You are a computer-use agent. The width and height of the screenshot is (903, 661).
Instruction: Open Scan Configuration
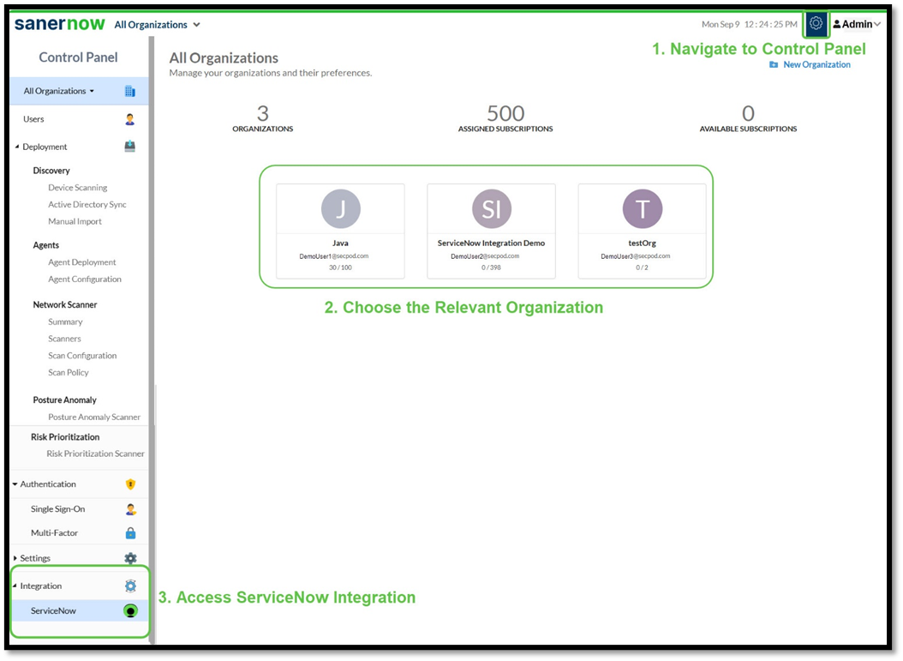click(82, 356)
